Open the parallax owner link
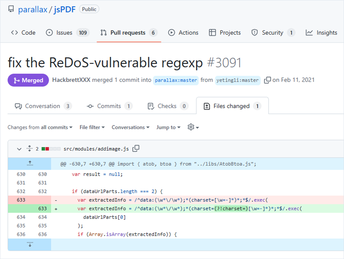 (32, 9)
